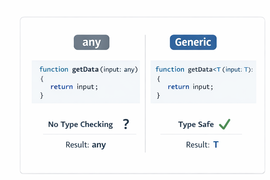Click the green checkmark icon
270x180 pixels.
click(225, 124)
